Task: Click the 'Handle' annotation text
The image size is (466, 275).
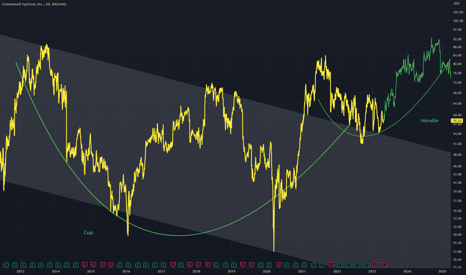Action: tap(429, 120)
